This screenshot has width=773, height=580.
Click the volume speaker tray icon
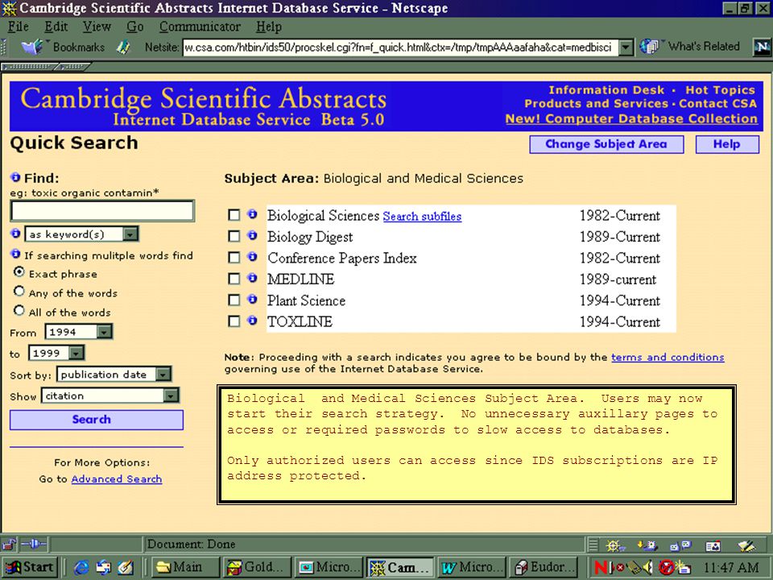[648, 567]
